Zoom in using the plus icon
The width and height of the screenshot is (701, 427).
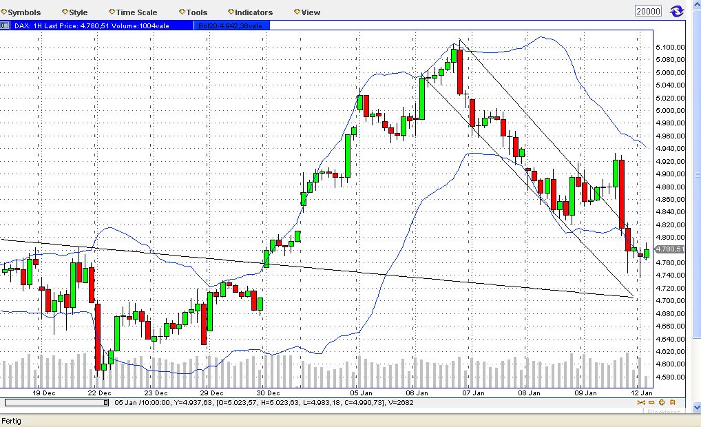[x=661, y=402]
